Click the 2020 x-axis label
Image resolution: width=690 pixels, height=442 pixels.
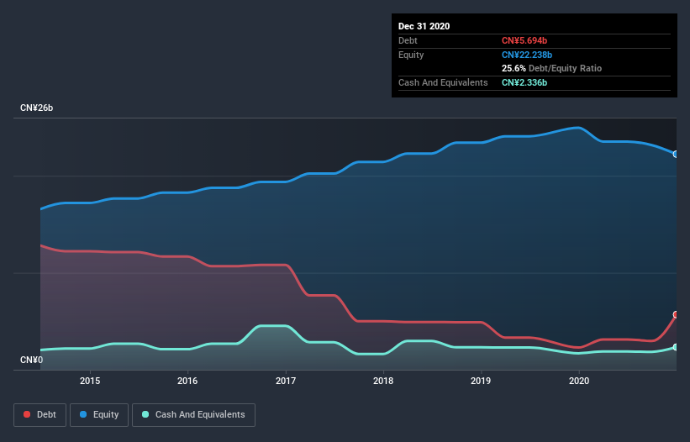[x=579, y=381]
